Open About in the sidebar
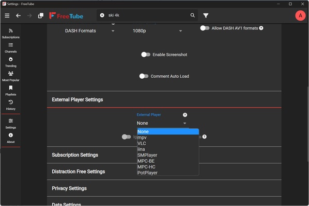The image size is (309, 206). pyautogui.click(x=11, y=138)
